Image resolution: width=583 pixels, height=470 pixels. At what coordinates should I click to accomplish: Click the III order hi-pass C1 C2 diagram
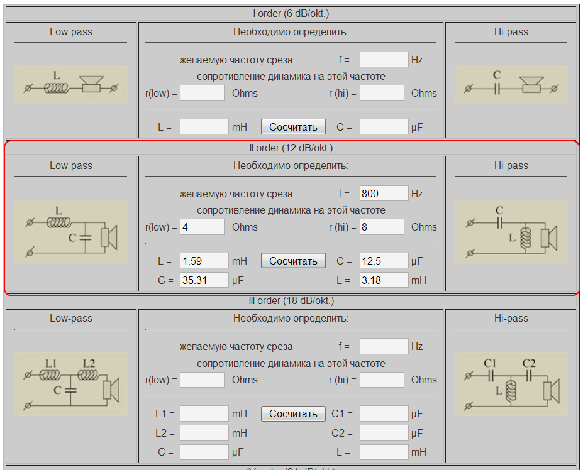pyautogui.click(x=511, y=383)
